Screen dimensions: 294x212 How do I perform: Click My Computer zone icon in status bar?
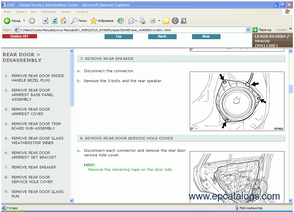click(x=237, y=208)
